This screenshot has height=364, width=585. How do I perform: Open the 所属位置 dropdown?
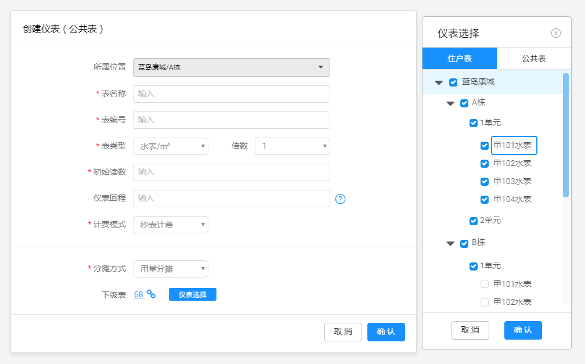point(231,67)
